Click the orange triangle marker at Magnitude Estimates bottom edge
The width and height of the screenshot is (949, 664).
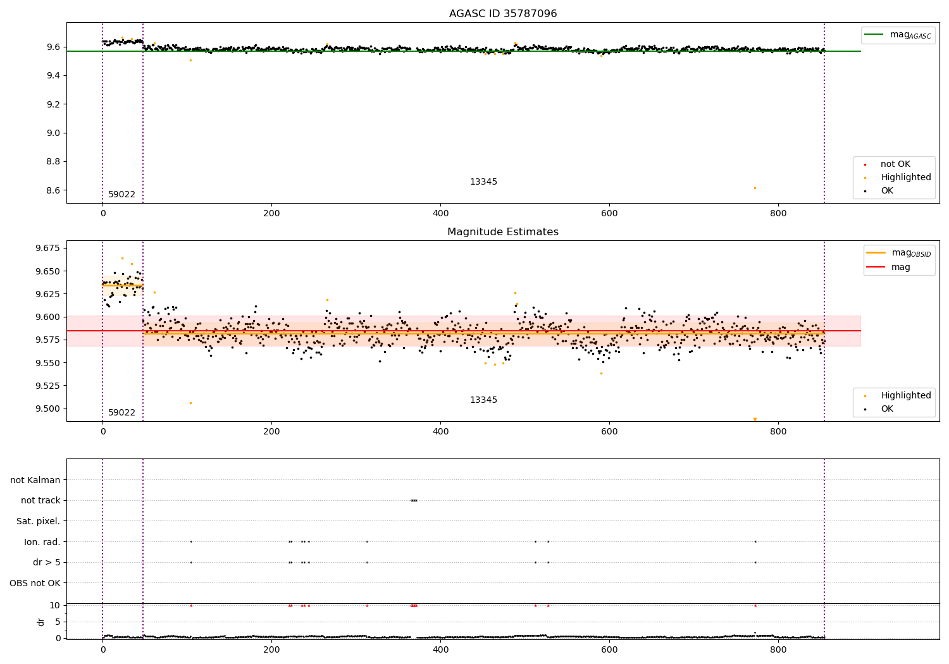click(x=755, y=419)
